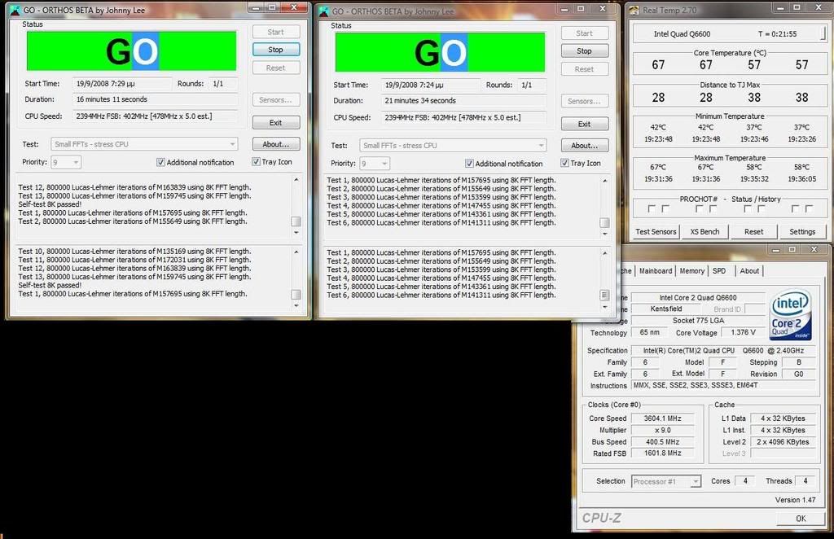Click the lower log's scrollbar thumb, left ORTHOS window
834x539 pixels.
[296, 295]
